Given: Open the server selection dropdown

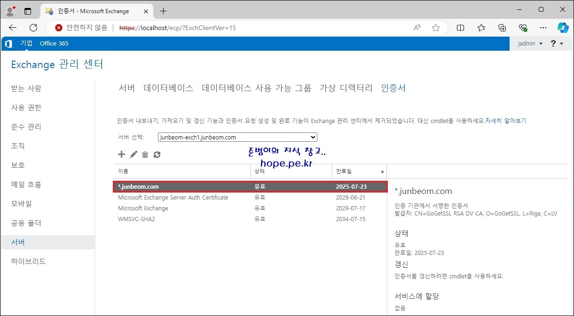Looking at the screenshot, I should tap(237, 138).
